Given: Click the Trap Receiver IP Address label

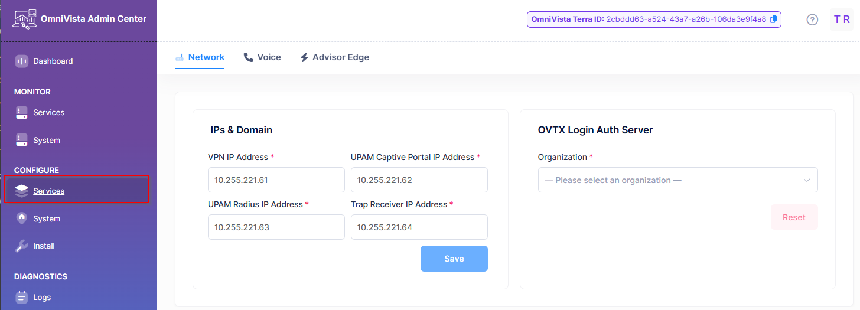Looking at the screenshot, I should point(399,204).
